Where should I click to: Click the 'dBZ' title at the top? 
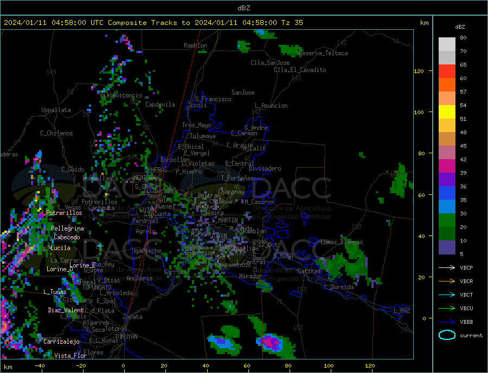[x=243, y=8]
